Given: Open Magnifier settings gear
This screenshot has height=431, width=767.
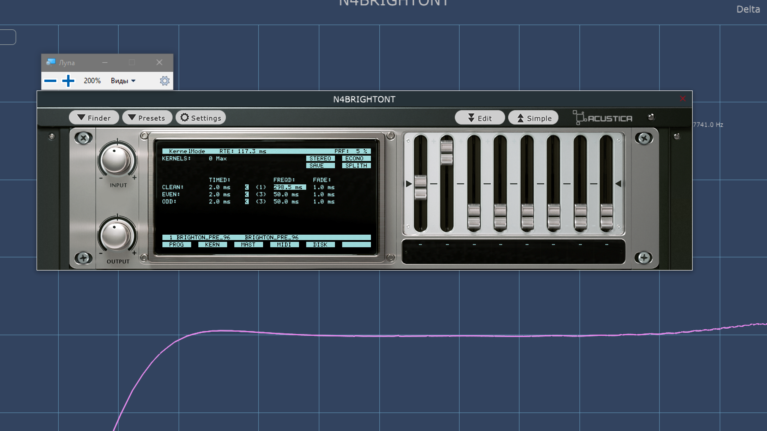Looking at the screenshot, I should [x=164, y=81].
